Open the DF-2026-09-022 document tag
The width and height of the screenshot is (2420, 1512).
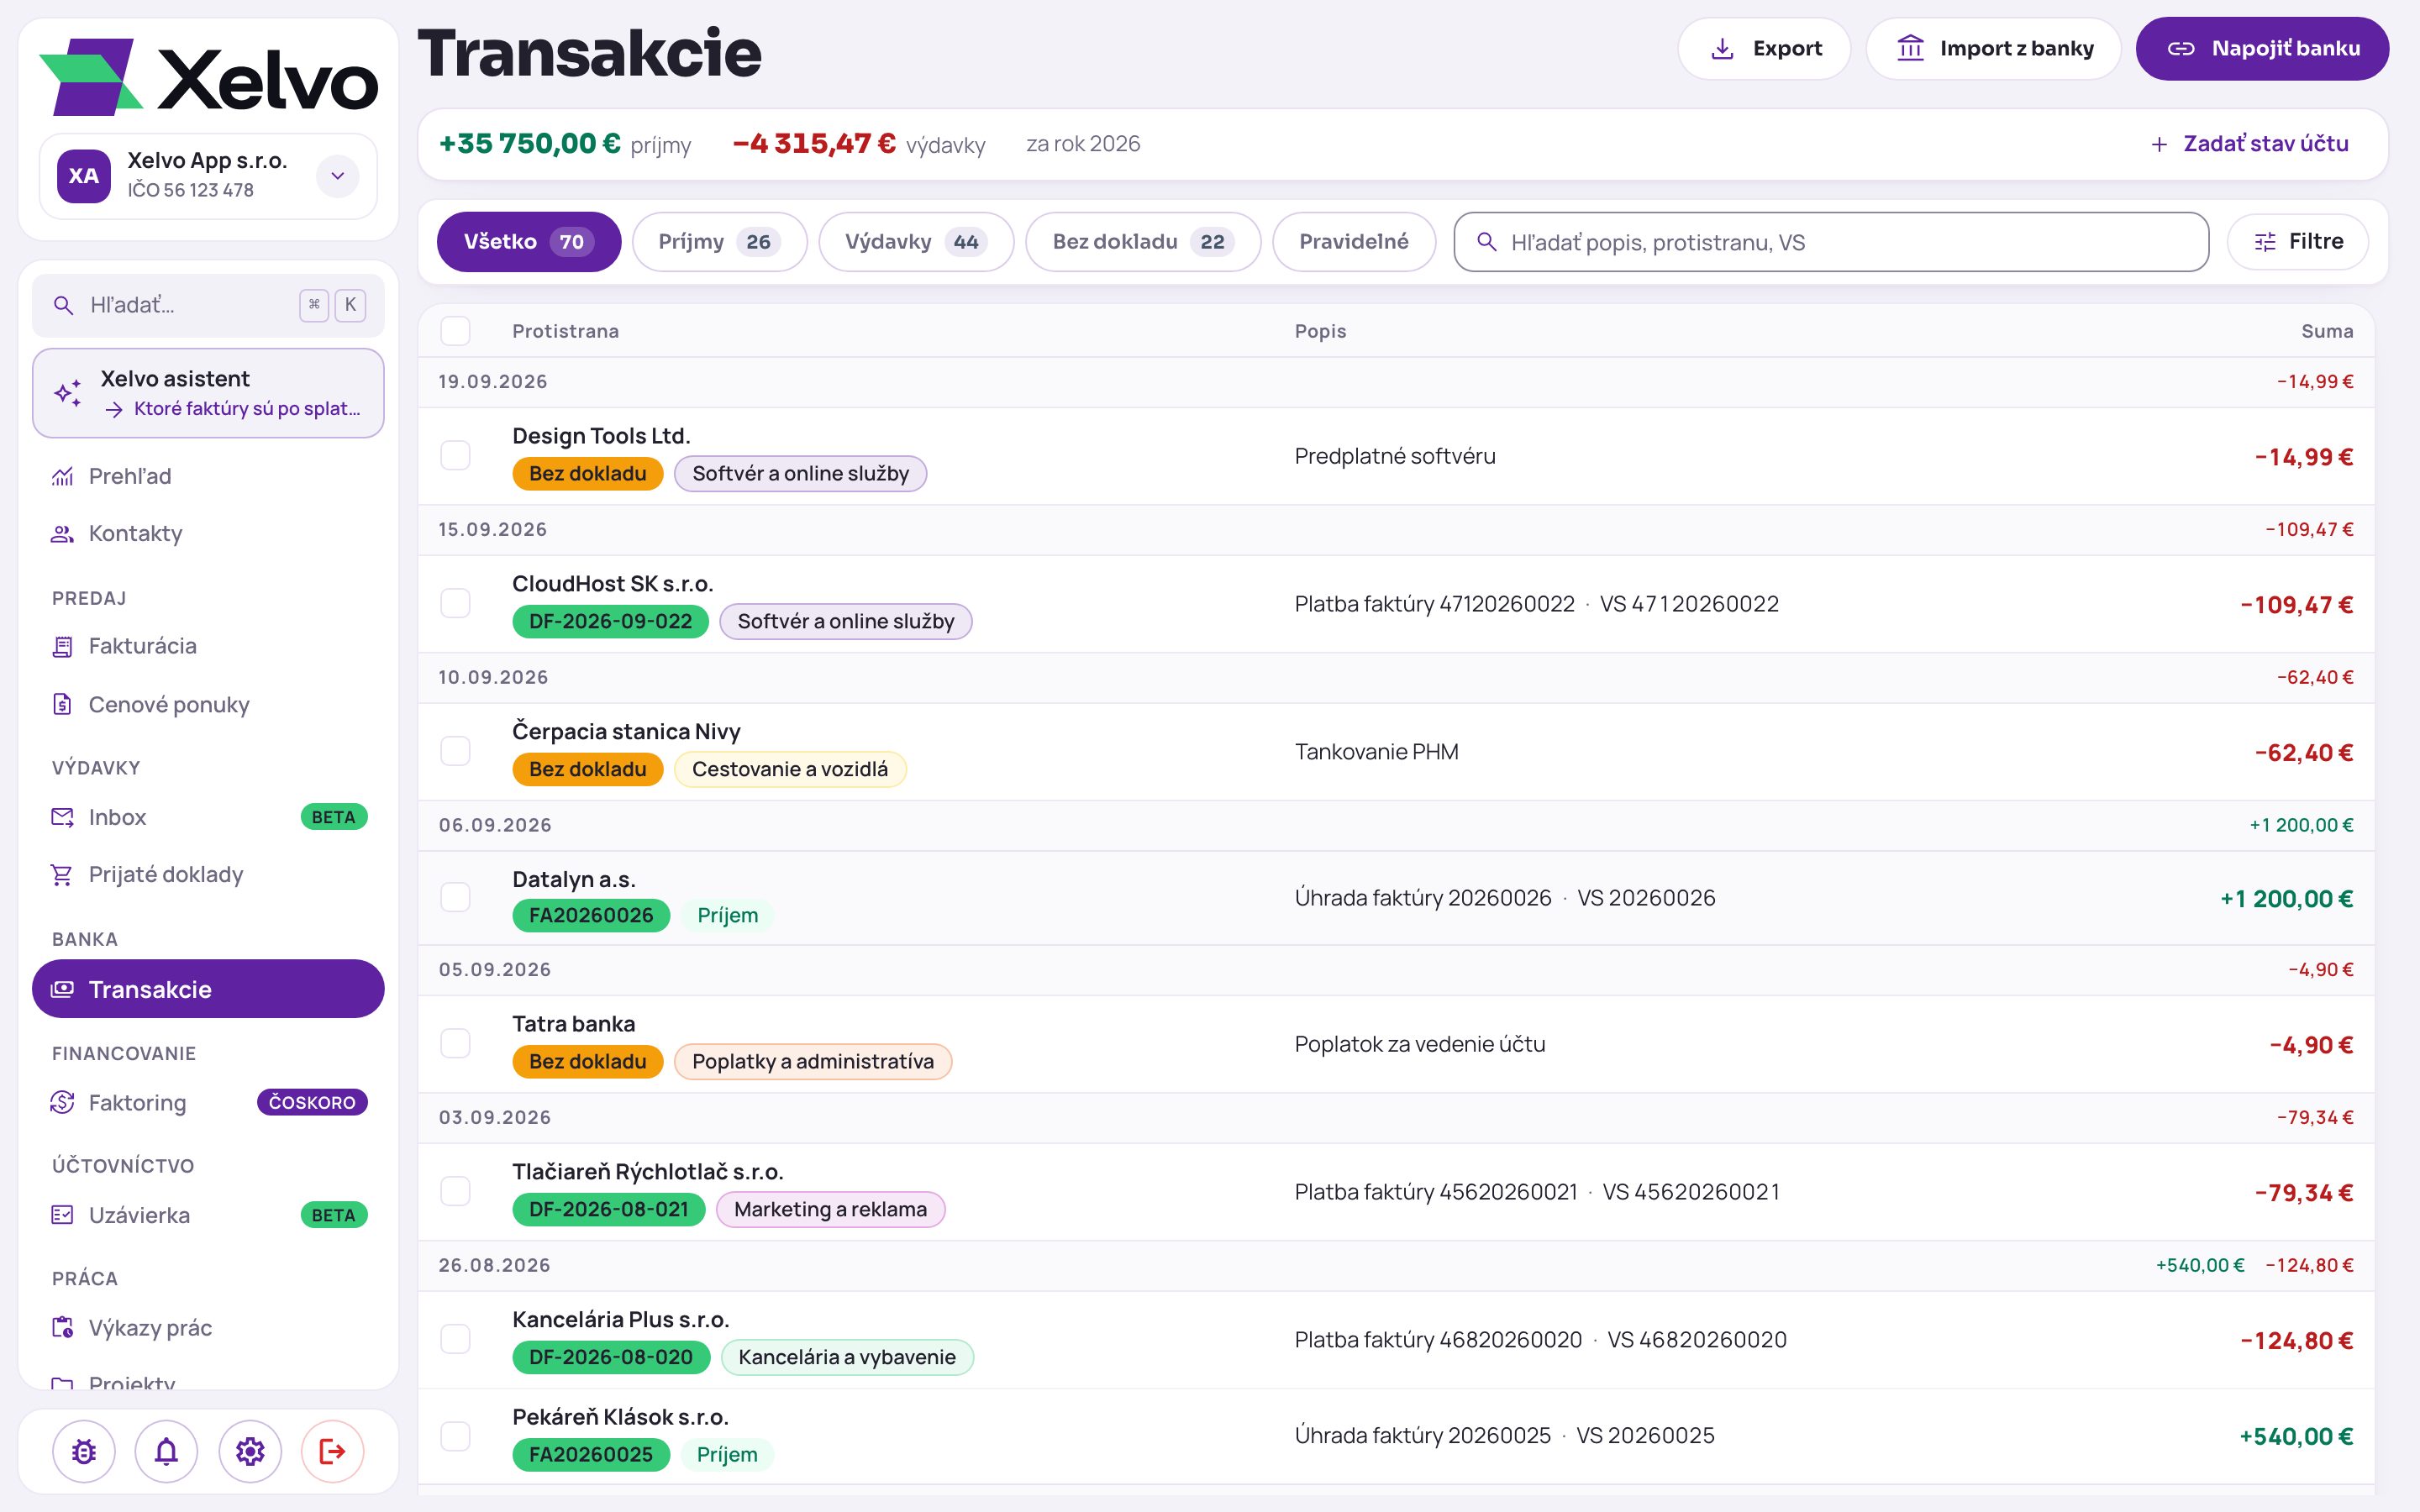click(610, 621)
